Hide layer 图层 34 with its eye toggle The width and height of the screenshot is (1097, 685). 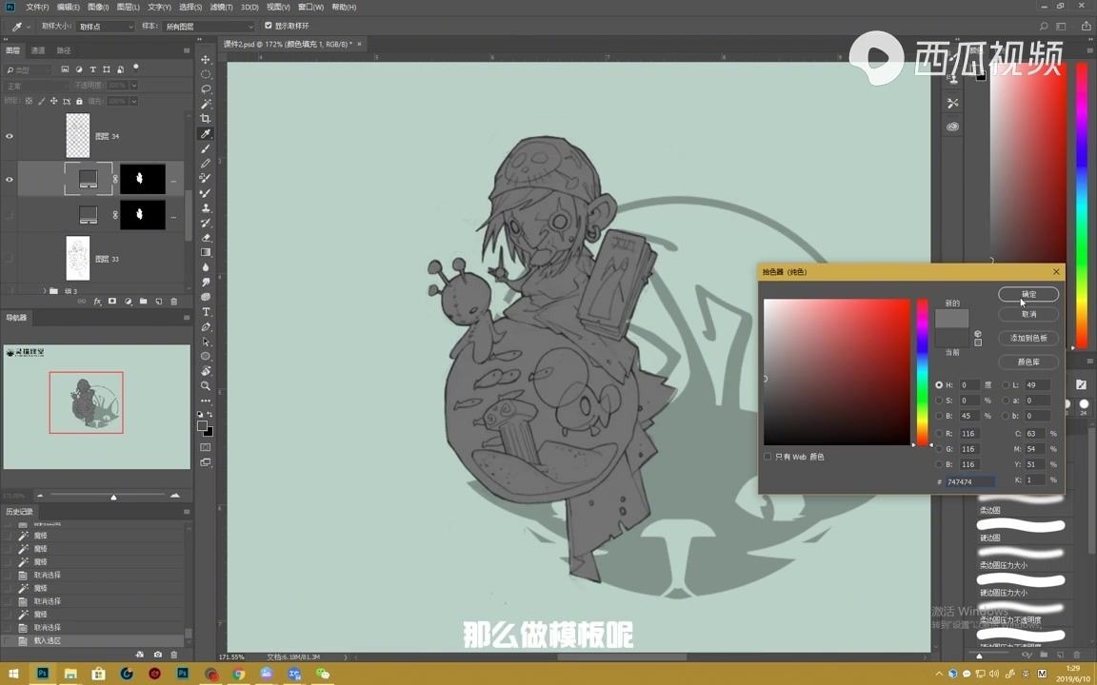pos(10,135)
